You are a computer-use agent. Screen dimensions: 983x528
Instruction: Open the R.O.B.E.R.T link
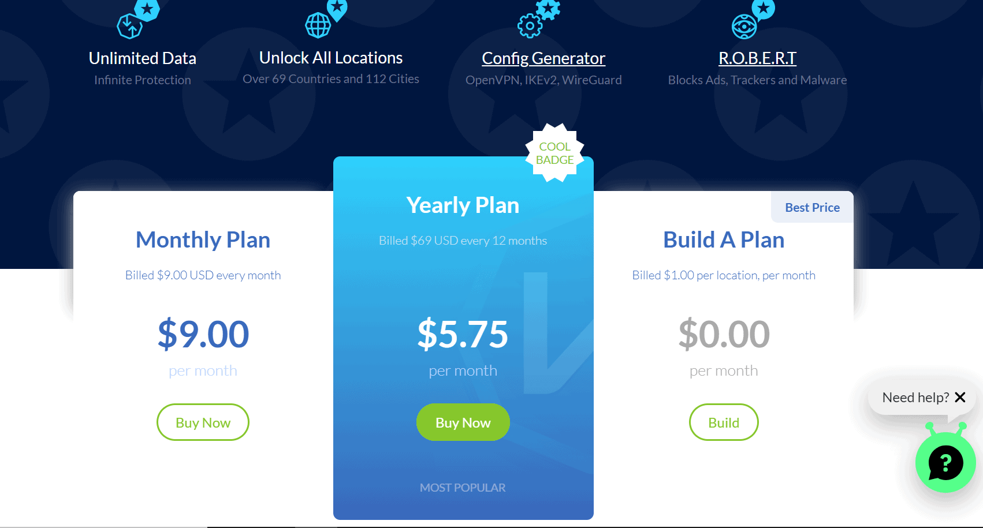(x=757, y=58)
